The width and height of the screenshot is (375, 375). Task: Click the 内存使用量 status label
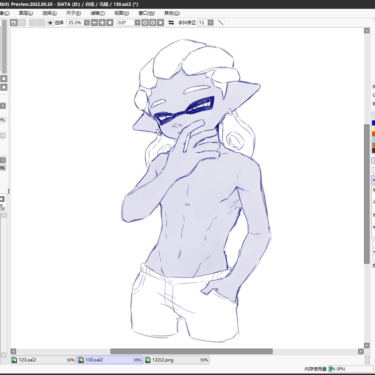click(x=316, y=369)
